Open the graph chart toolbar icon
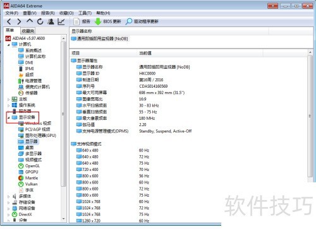Image resolution: width=316 pixels, height=229 pixels. [x=61, y=21]
